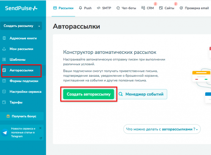The image size is (211, 155).
Task: Close the Telegram news banner
Action: click(x=40, y=128)
